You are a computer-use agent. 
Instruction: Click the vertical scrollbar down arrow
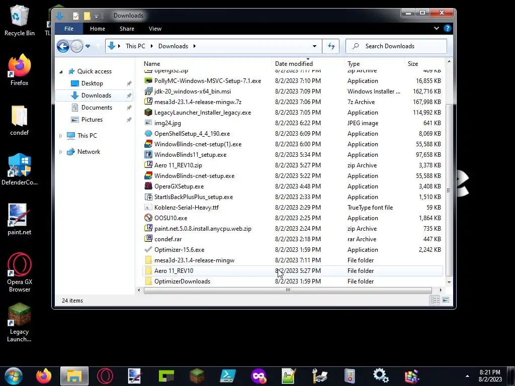coord(449,282)
